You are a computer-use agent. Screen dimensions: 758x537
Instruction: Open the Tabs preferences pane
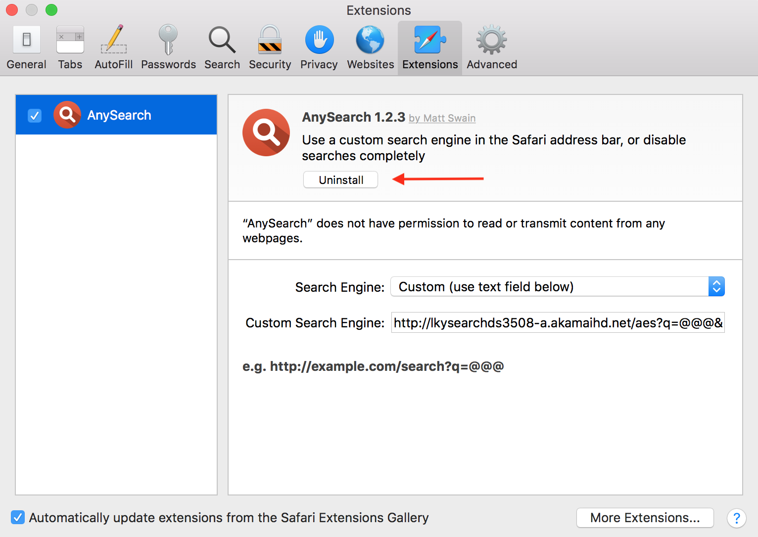tap(70, 48)
